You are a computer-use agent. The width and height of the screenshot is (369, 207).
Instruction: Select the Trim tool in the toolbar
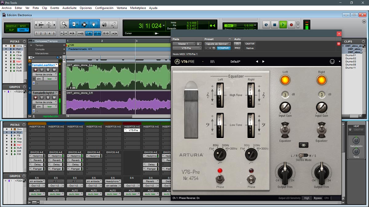point(75,24)
